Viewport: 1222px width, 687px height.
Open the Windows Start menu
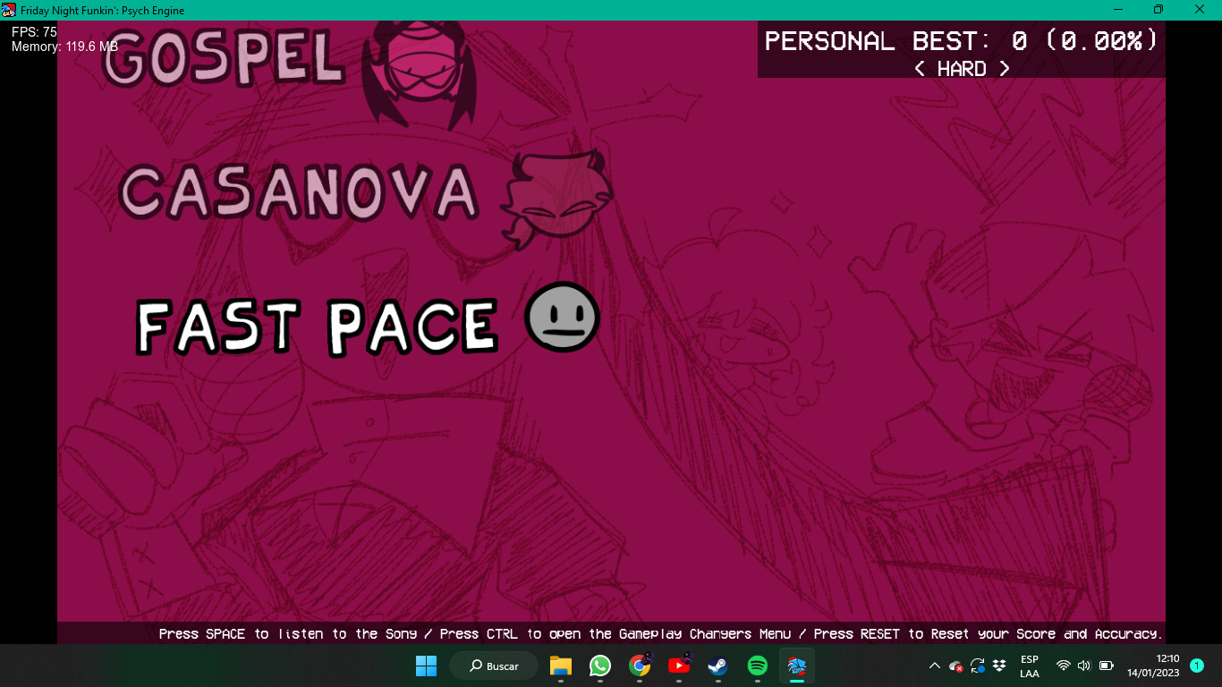427,666
